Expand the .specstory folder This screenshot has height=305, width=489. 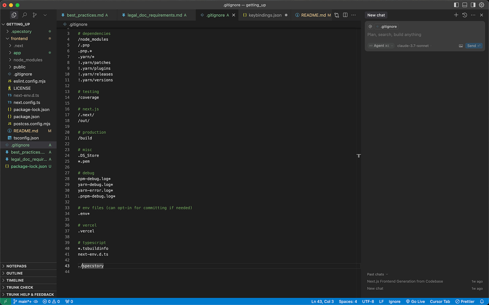28,32
